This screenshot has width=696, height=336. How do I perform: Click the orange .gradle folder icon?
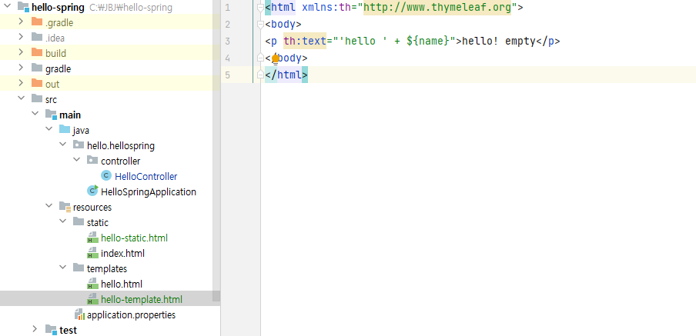37,22
